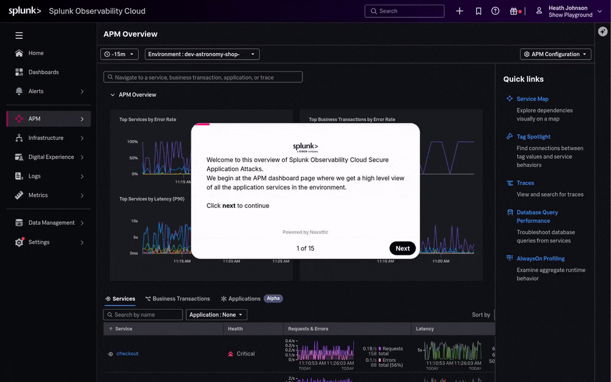Viewport: 611px width, 382px height.
Task: Click the user profile icon
Action: coord(539,11)
